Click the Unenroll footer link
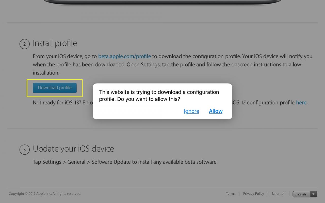 pos(279,194)
